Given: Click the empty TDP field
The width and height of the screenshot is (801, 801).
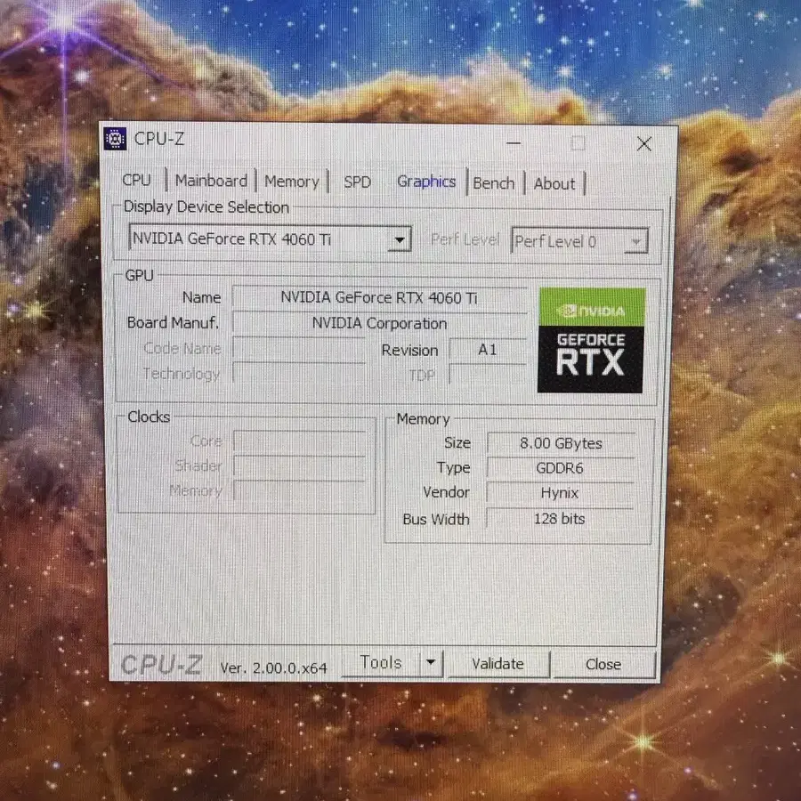Looking at the screenshot, I should (x=488, y=375).
